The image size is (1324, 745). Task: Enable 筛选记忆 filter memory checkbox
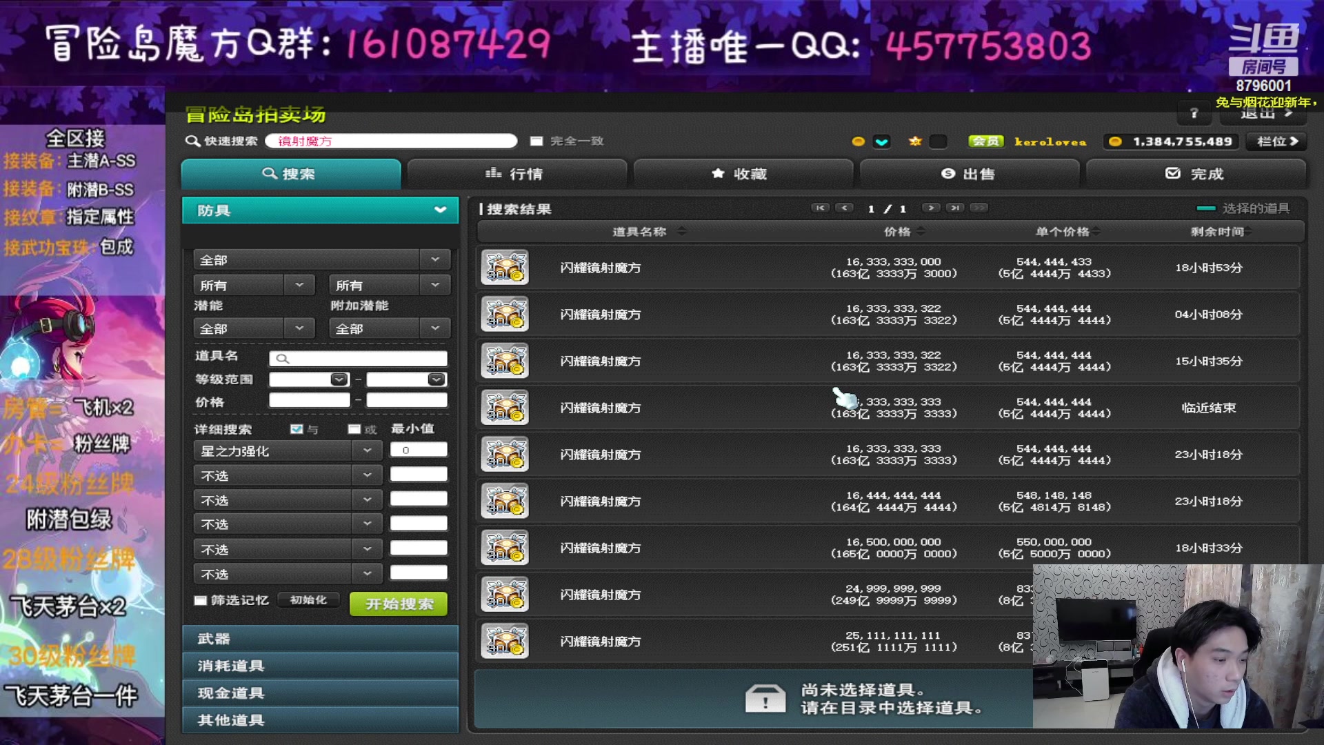[201, 601]
